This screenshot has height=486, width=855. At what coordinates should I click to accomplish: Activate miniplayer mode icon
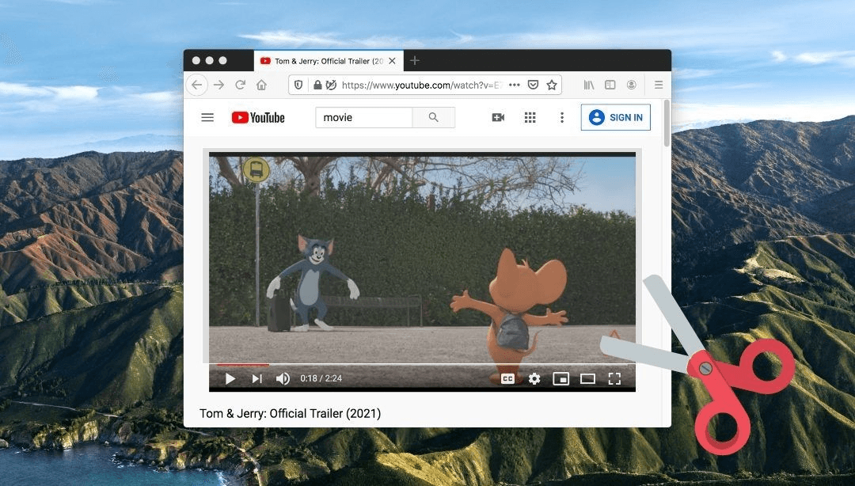[561, 378]
